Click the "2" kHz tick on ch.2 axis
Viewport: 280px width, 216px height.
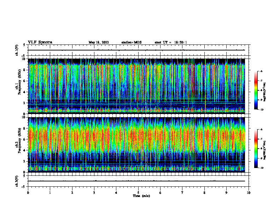tap(24, 161)
